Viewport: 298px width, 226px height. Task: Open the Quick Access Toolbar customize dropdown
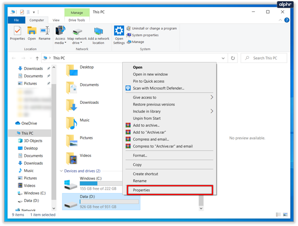pos(34,12)
